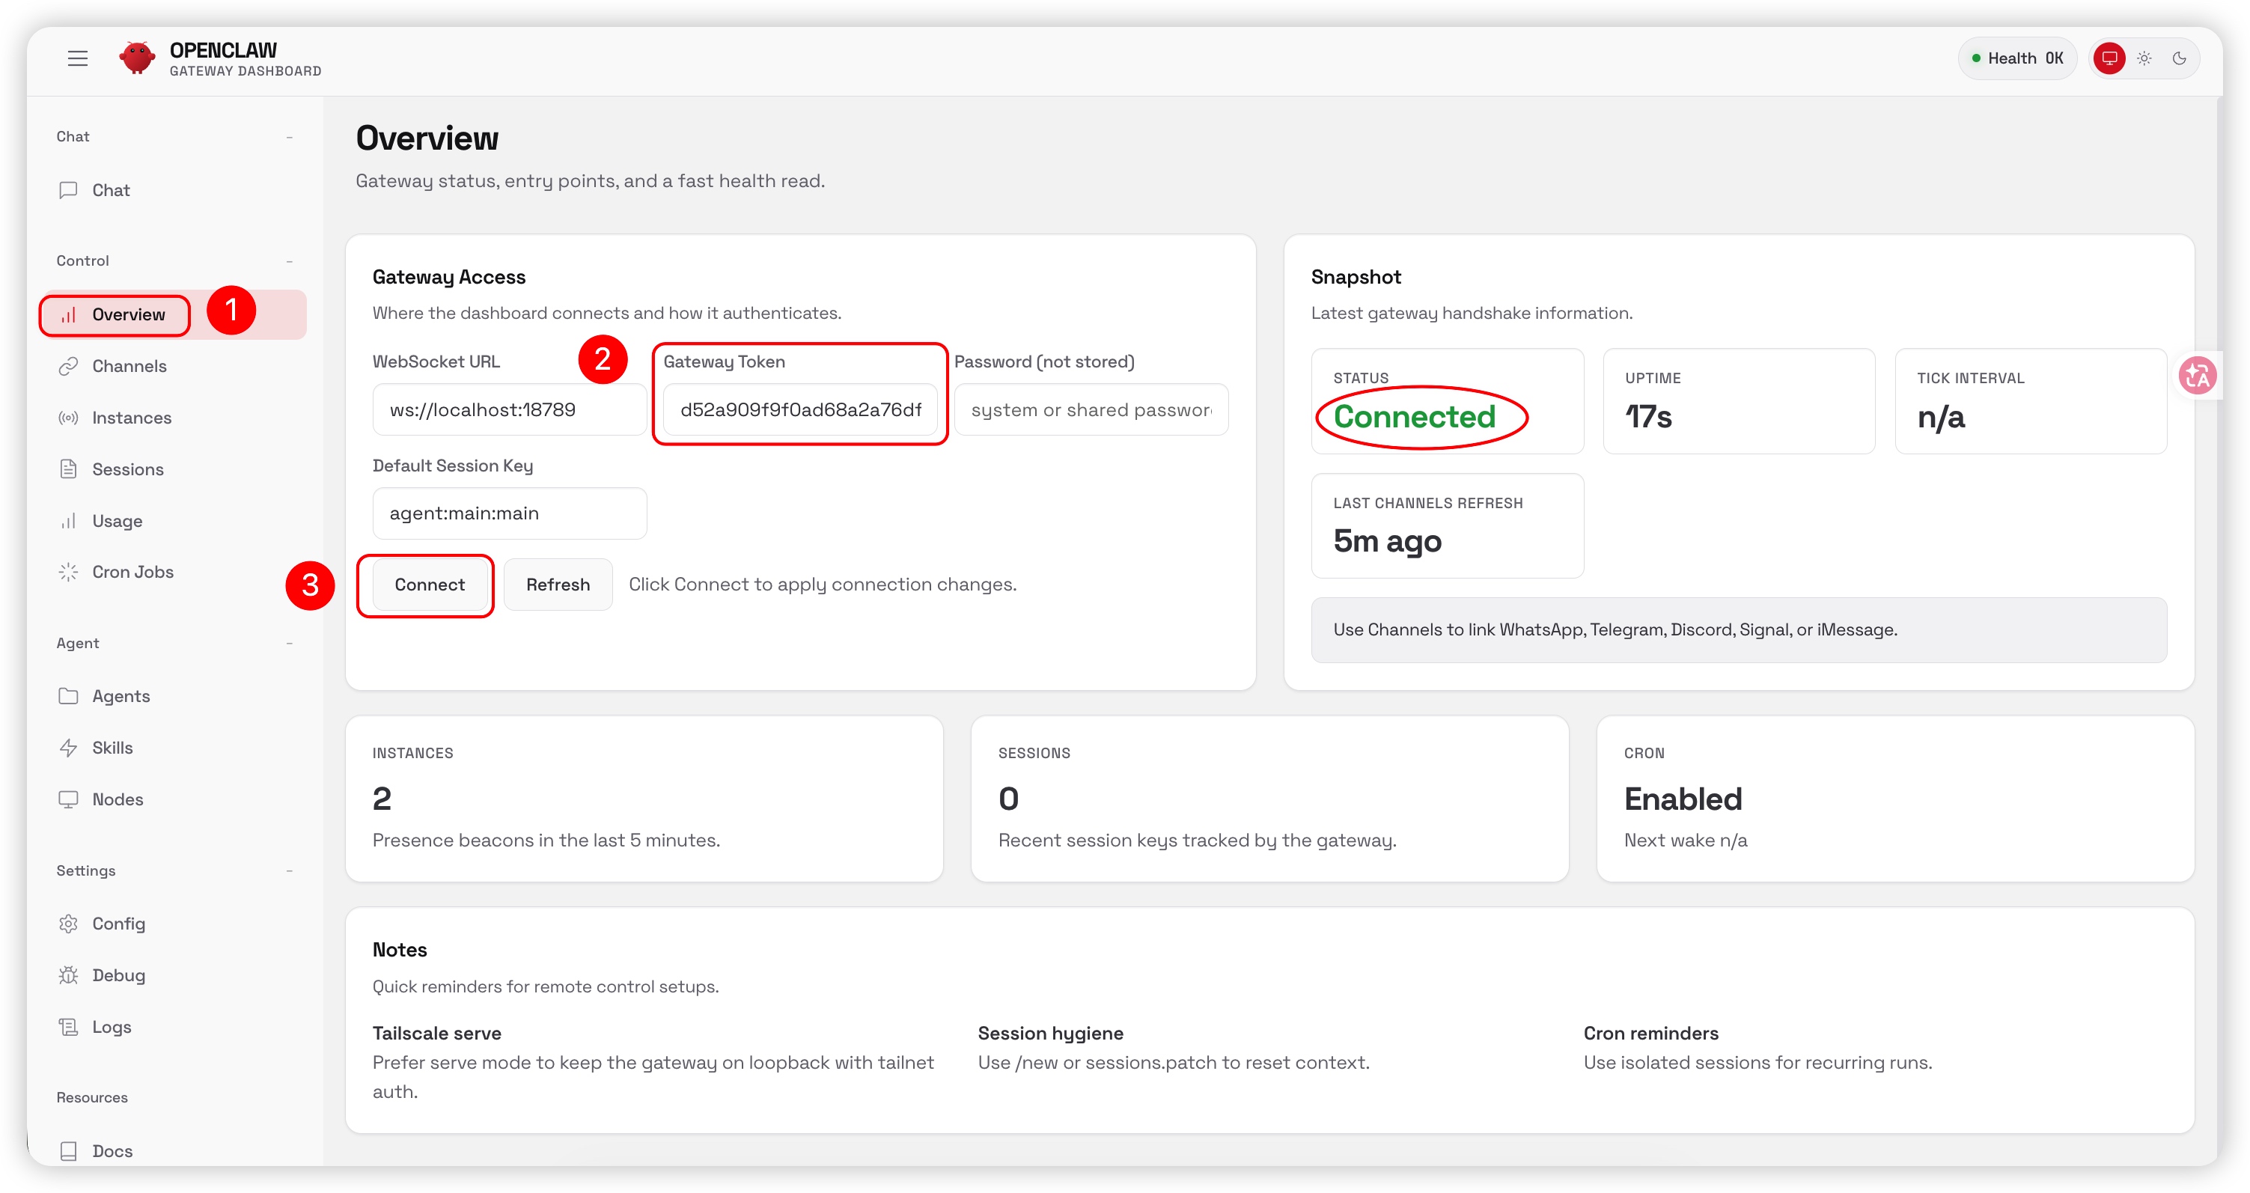Open Channels via its link icon

pyautogui.click(x=68, y=366)
